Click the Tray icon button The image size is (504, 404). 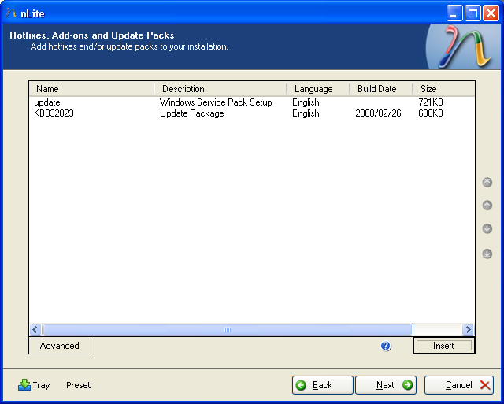tap(34, 385)
